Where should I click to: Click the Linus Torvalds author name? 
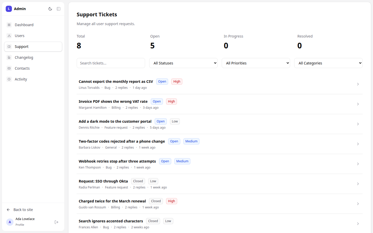point(89,88)
